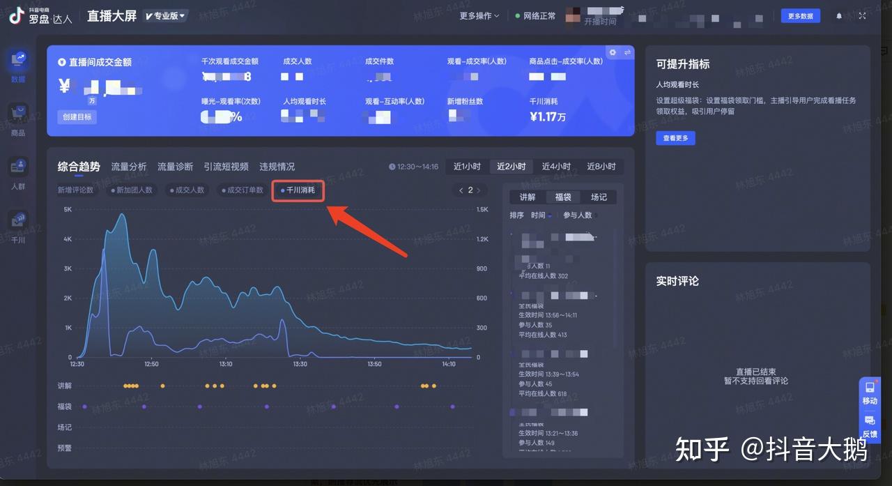892x486 pixels.
Task: Switch to 综合趋势 tab
Action: click(79, 167)
